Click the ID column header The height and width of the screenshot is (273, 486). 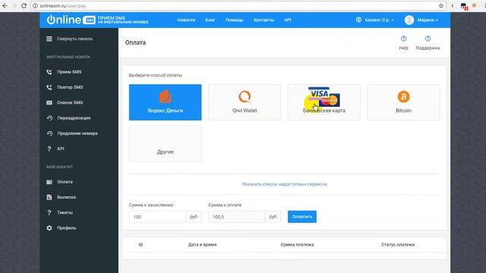(x=140, y=244)
